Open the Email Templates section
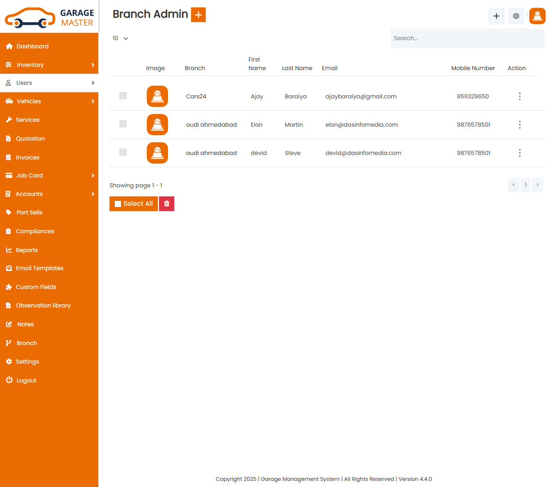The height and width of the screenshot is (487, 560). (39, 268)
